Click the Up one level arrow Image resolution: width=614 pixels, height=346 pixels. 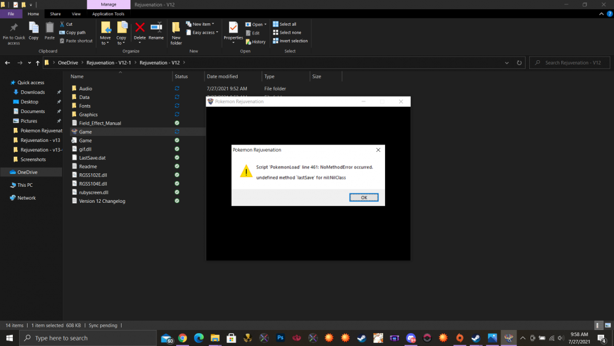(37, 63)
